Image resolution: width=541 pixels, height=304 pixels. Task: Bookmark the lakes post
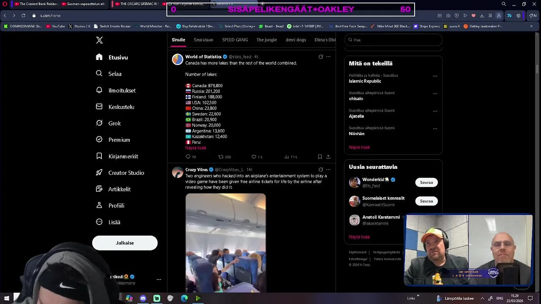click(x=320, y=157)
